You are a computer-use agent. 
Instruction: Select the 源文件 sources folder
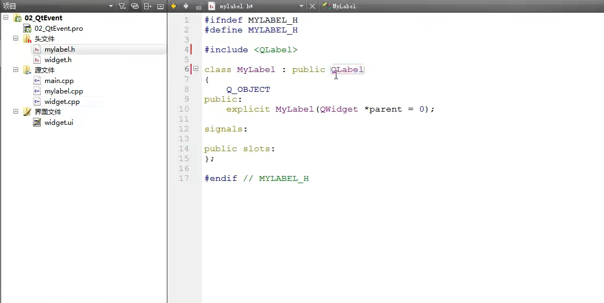[45, 70]
